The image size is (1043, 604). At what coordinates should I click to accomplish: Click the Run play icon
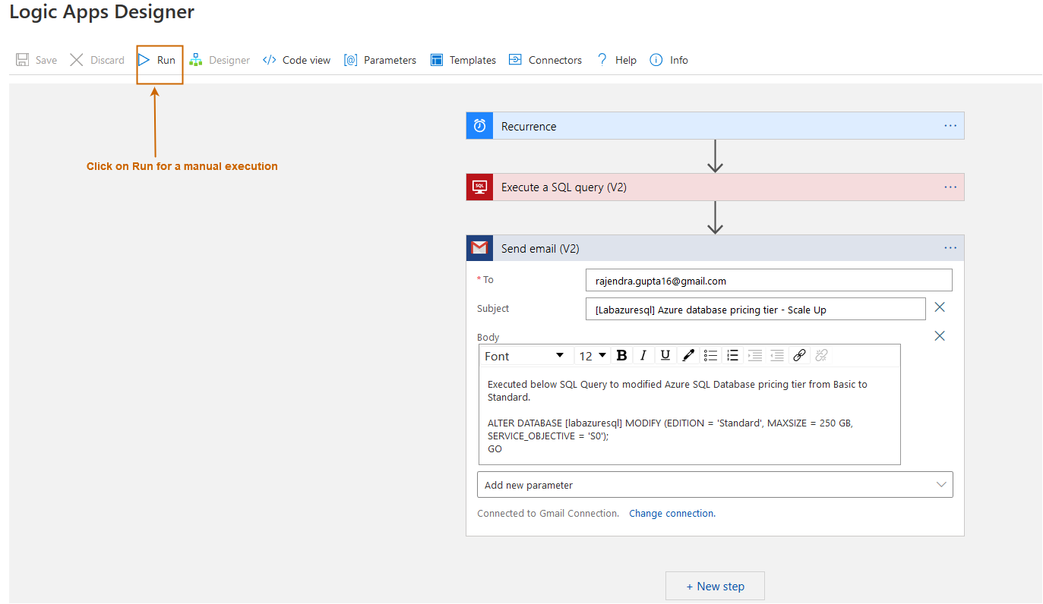[x=144, y=60]
